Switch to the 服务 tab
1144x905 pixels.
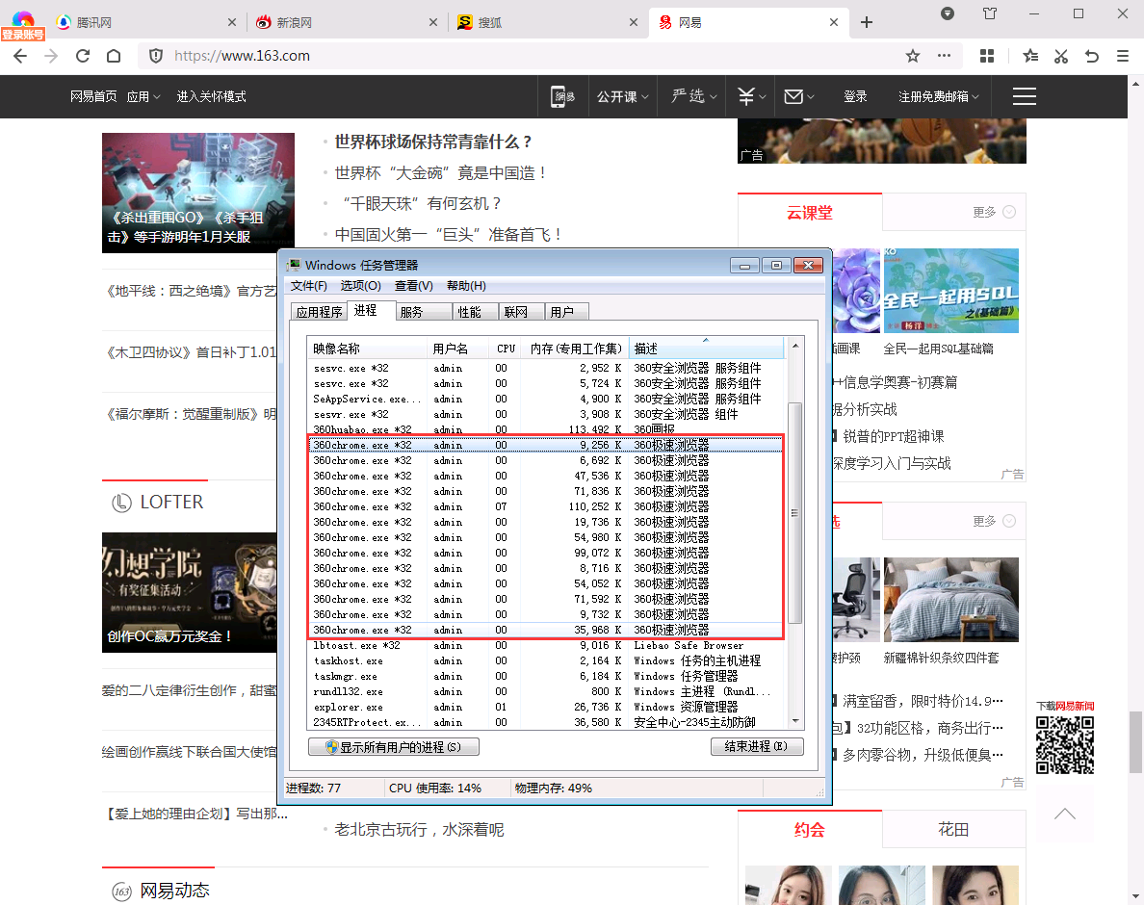(x=424, y=312)
